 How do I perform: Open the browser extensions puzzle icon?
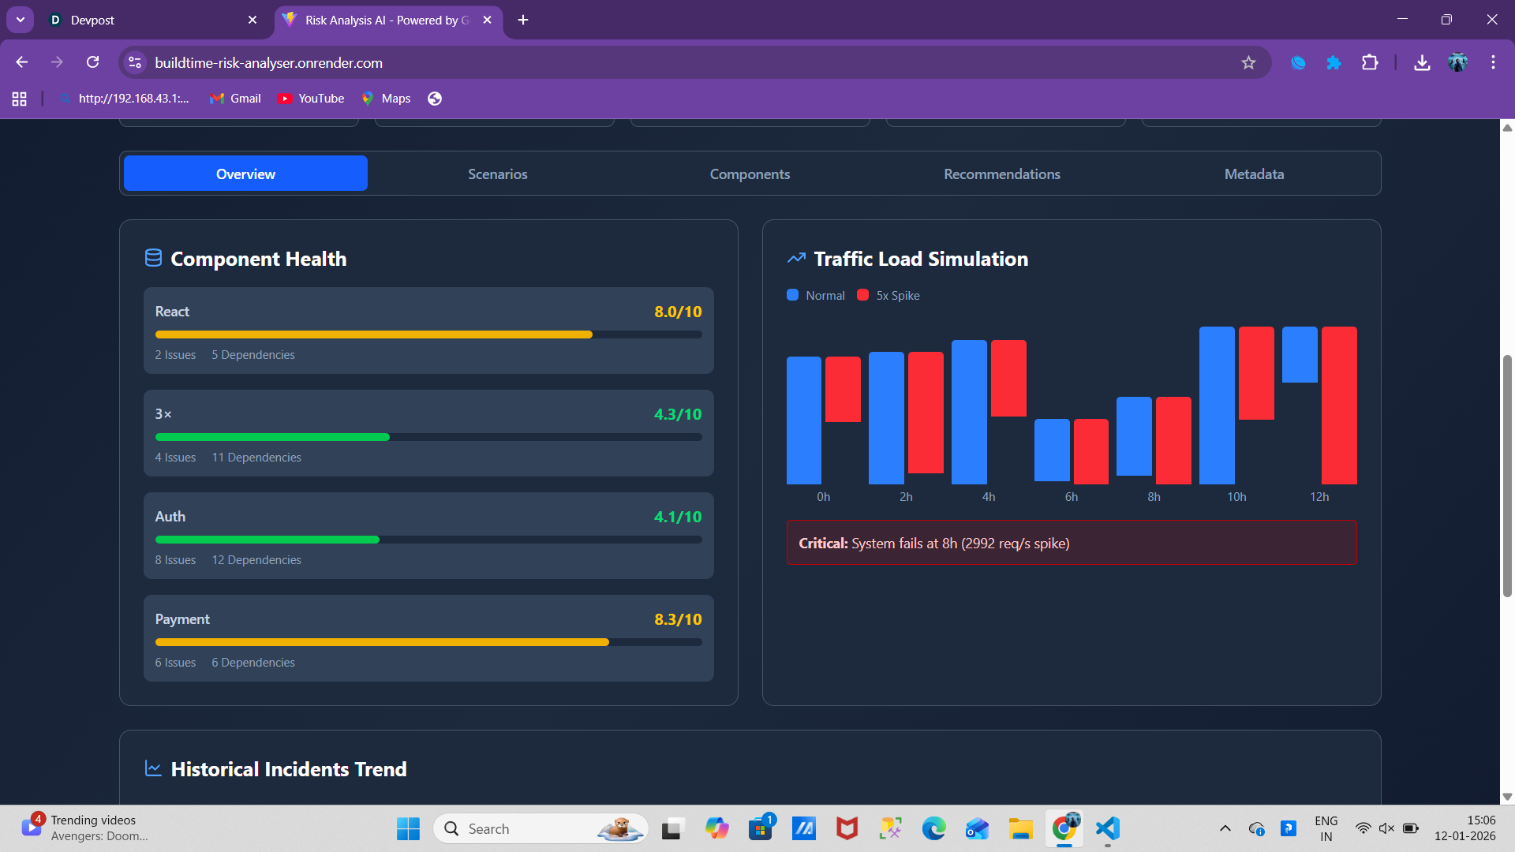[x=1370, y=62]
